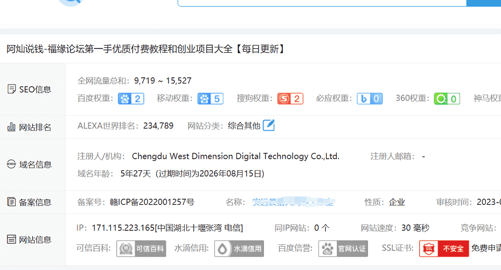Select the 网站排名 sidebar label
This screenshot has height=270, width=501.
pos(35,127)
